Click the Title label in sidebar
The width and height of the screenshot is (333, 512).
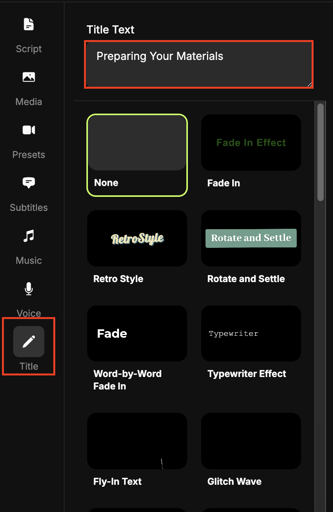[29, 366]
